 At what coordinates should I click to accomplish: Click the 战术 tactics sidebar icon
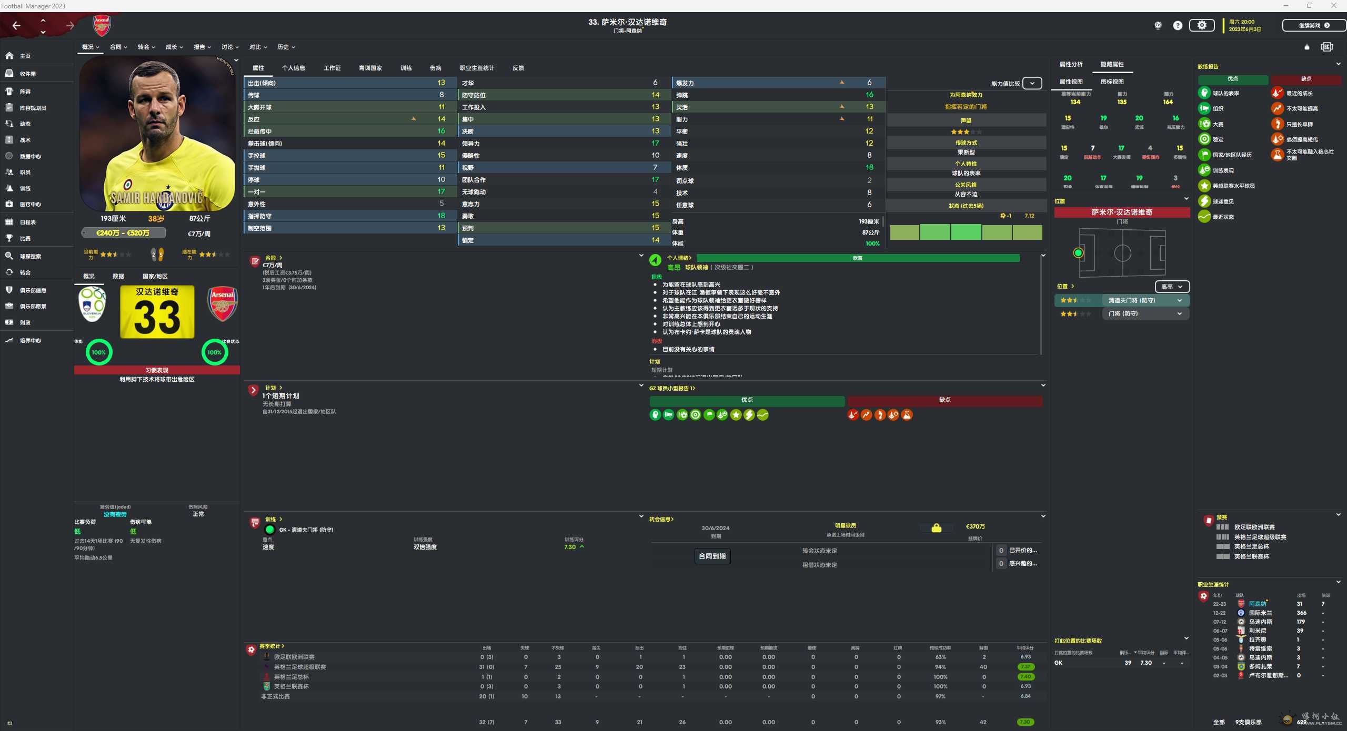tap(9, 140)
